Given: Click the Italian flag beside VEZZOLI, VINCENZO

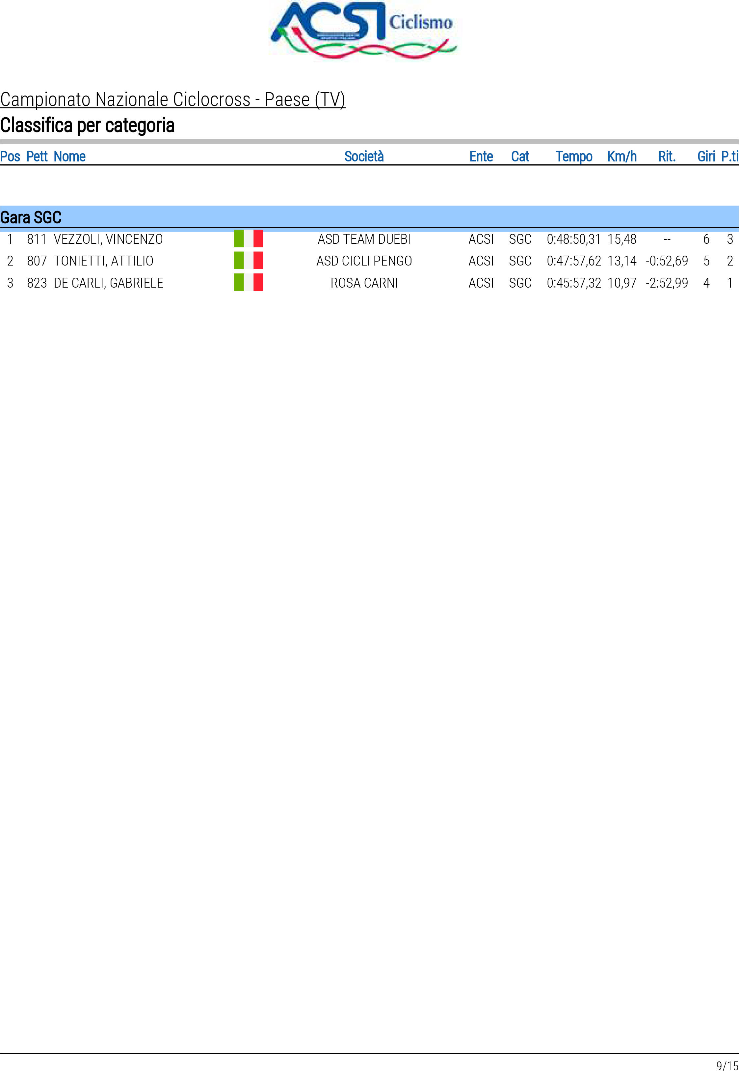Looking at the screenshot, I should tap(249, 239).
